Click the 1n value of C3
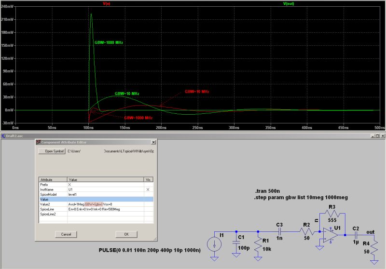Screen dimensions: 386x269 point(279,238)
